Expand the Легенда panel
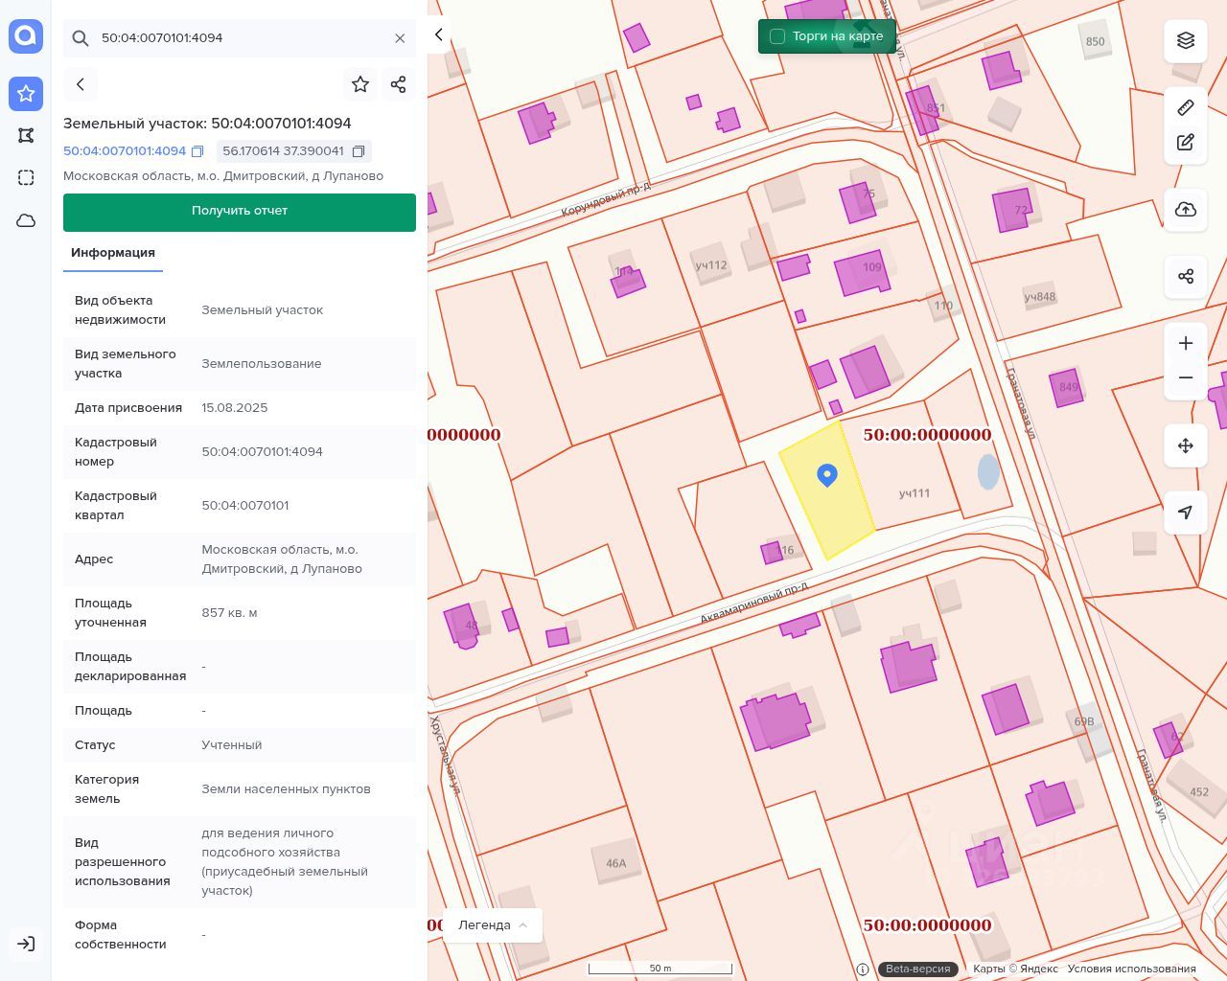 [x=493, y=925]
